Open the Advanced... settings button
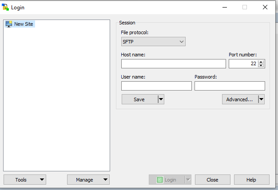This screenshot has height=190, width=278. [x=240, y=99]
